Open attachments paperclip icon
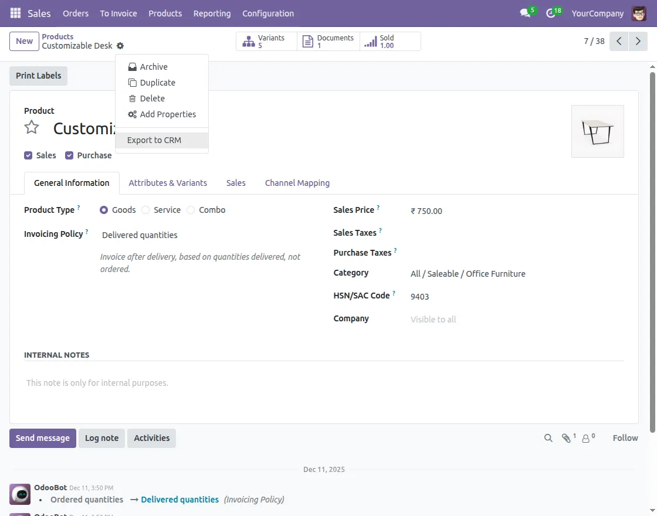 566,438
